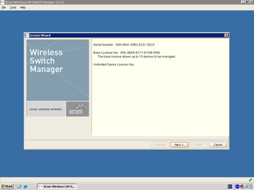Viewport: 254px width, 190px height.
Task: Open the File menu
Action: [4, 8]
